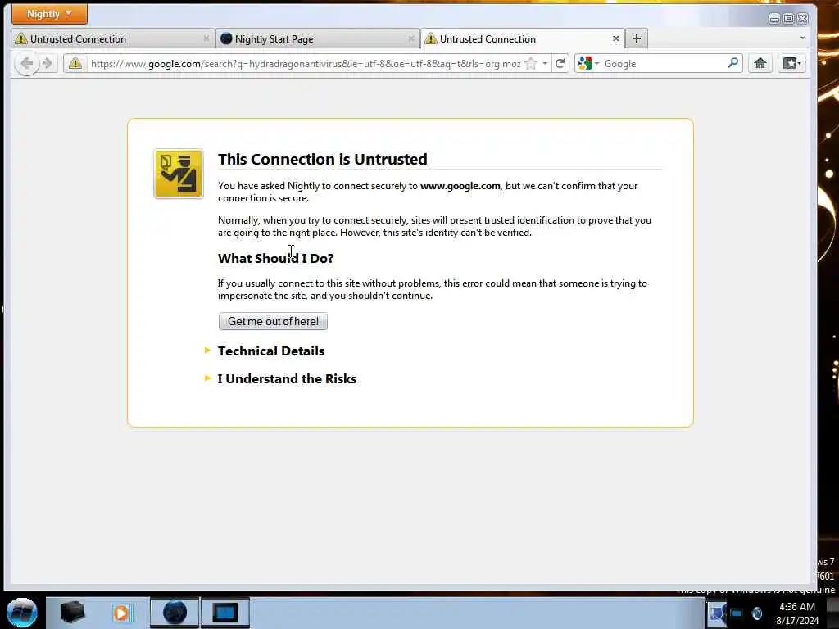Close the first Untrusted Connection tab
This screenshot has width=839, height=629.
(x=206, y=38)
